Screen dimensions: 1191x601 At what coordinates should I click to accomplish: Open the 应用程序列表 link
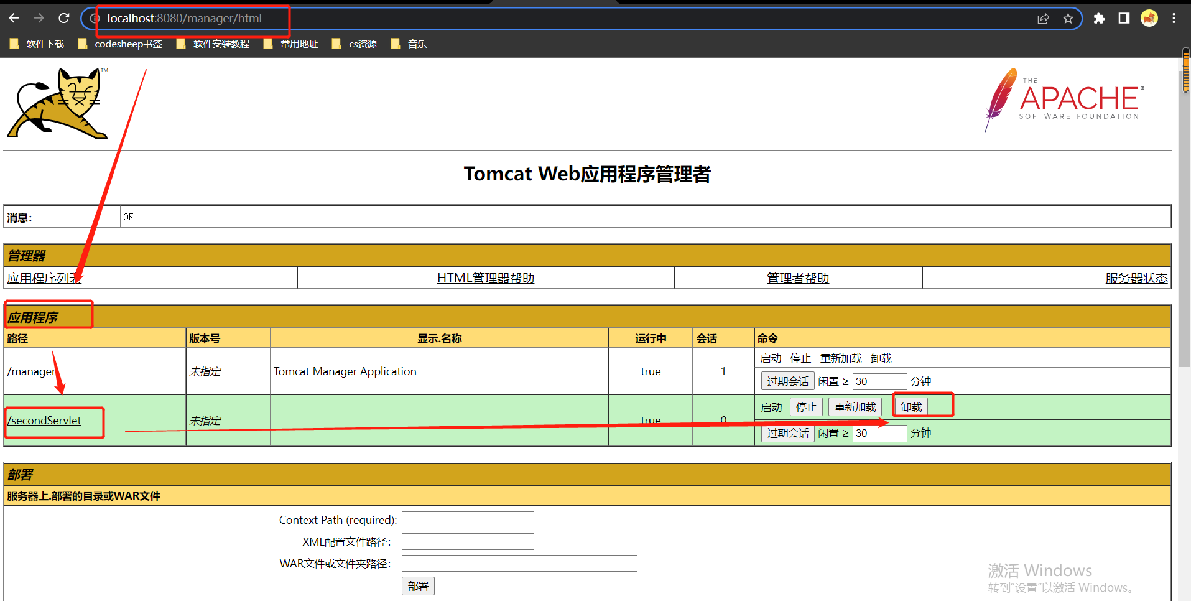coord(44,278)
